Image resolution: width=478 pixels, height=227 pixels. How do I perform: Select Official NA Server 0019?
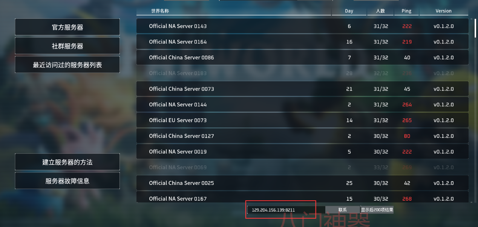click(302, 151)
